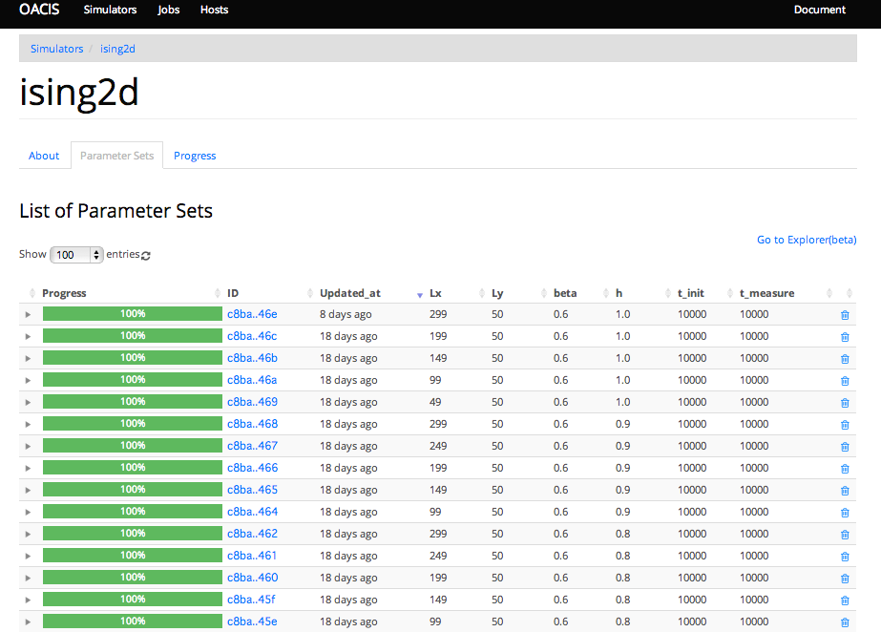Click trash icon for row c8ba..460
Image resolution: width=881 pixels, height=632 pixels.
(845, 579)
